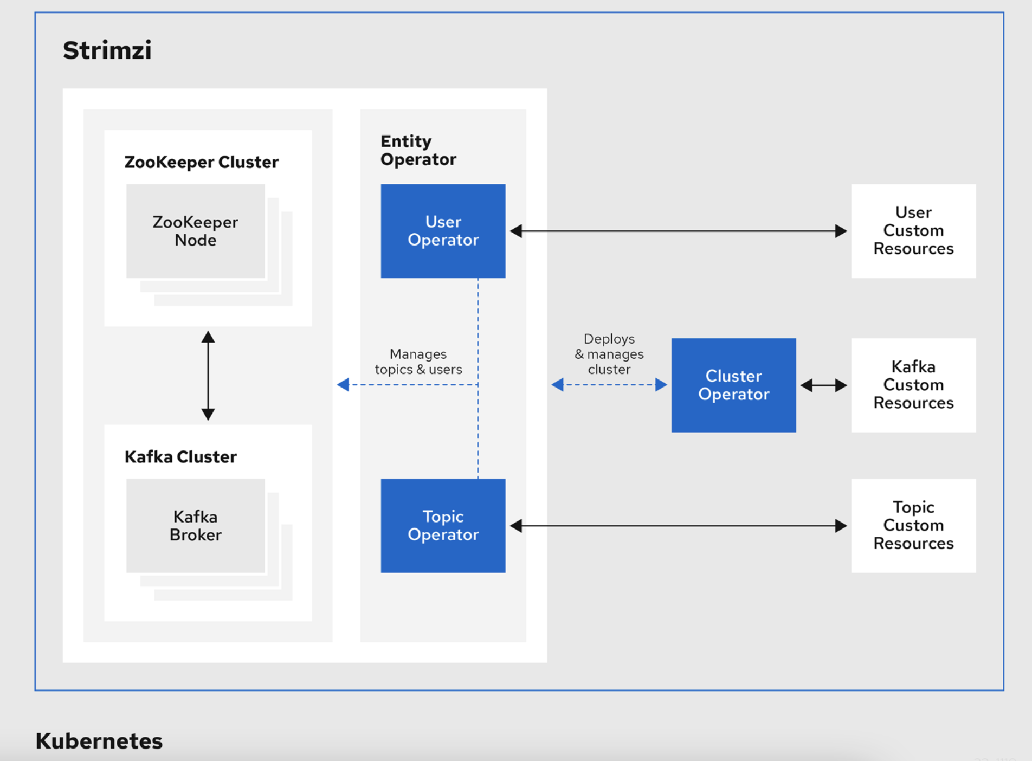The height and width of the screenshot is (761, 1032).
Task: Click the Kubernetes label at the bottom
Action: tap(99, 741)
